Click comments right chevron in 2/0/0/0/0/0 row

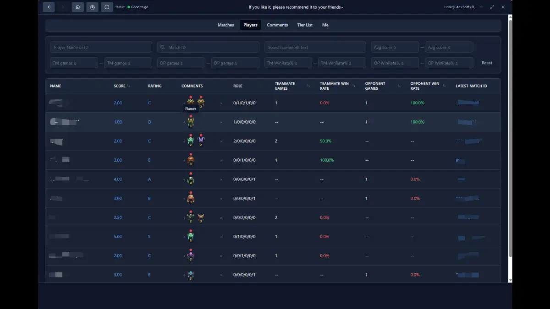point(221,141)
